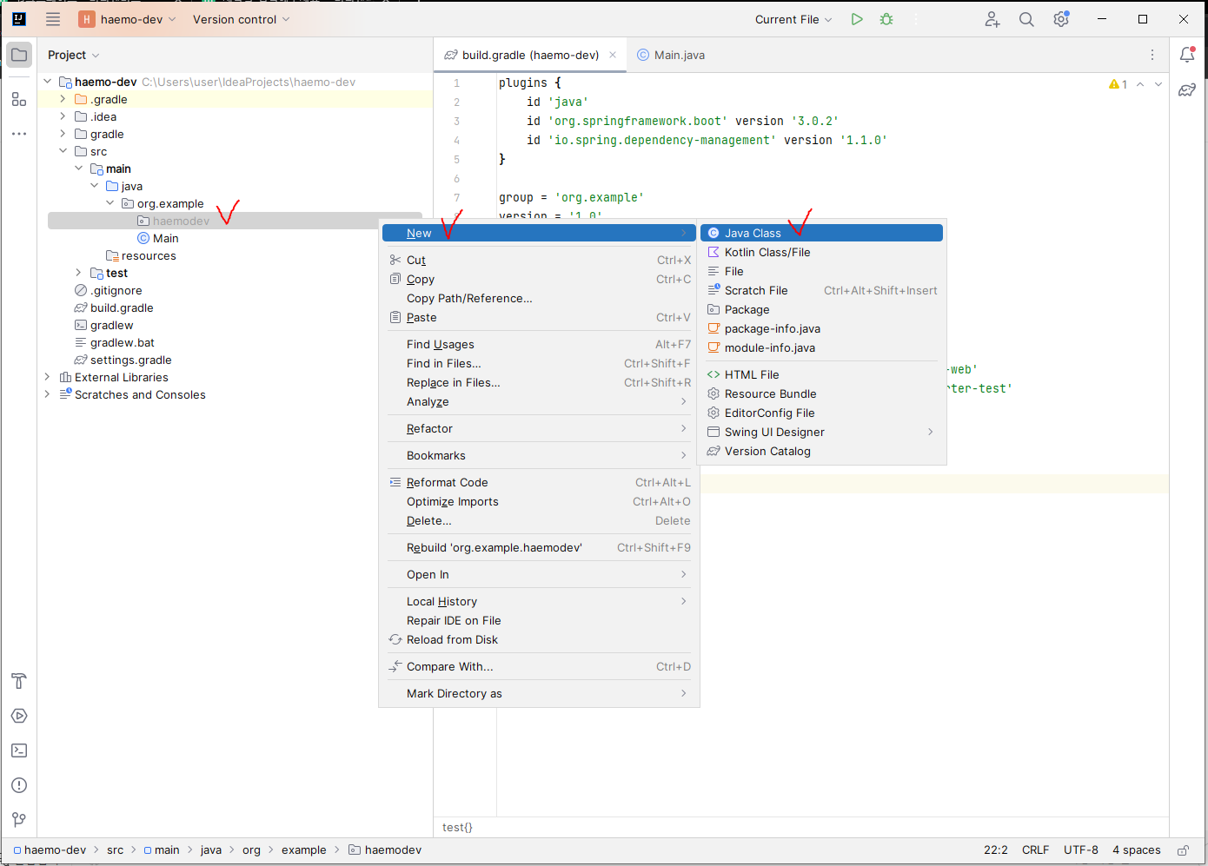1208x866 pixels.
Task: Open the Version control dropdown
Action: click(x=241, y=19)
